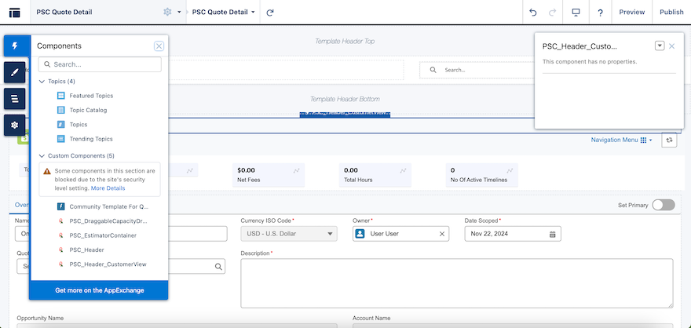Click the No Of Active Timelines trend icon
The height and width of the screenshot is (328, 691).
[x=510, y=170]
